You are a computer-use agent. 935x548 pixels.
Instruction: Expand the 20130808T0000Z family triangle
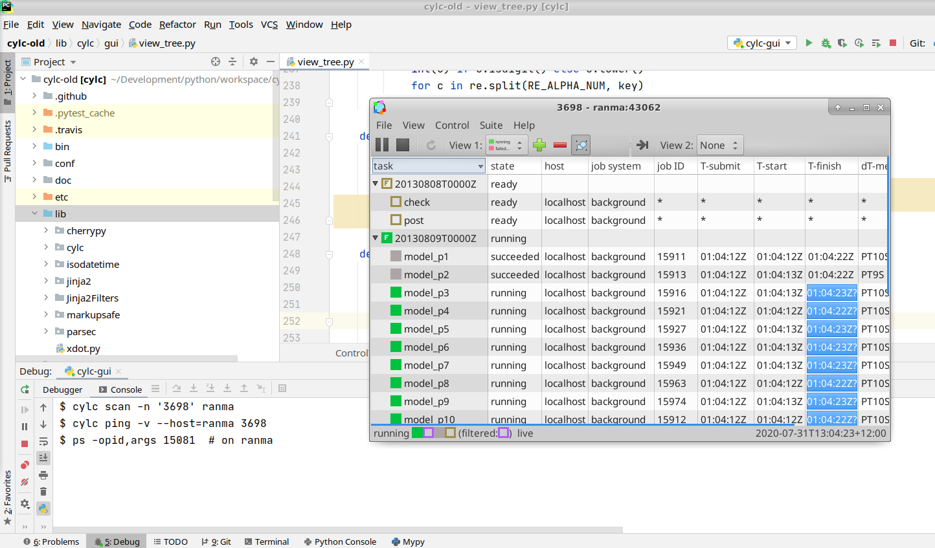pos(376,183)
